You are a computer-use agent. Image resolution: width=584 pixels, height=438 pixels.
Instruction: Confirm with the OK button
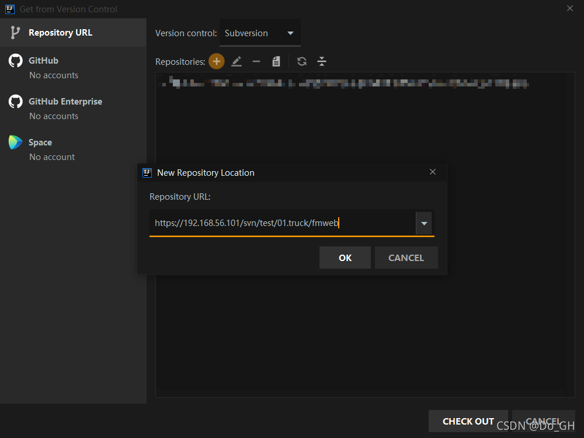pyautogui.click(x=345, y=258)
